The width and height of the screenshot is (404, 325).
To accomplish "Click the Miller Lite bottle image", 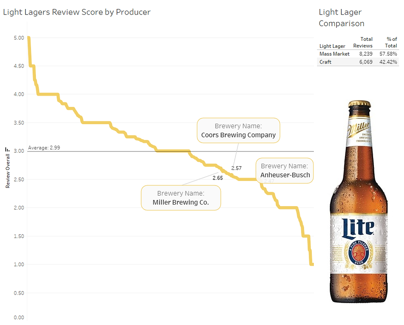I will (359, 202).
